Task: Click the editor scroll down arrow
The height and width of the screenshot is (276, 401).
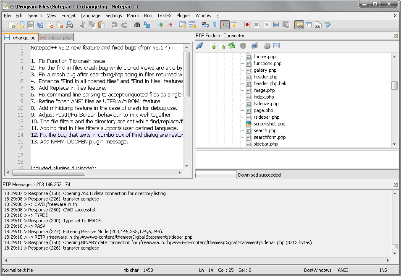Action: click(x=186, y=166)
